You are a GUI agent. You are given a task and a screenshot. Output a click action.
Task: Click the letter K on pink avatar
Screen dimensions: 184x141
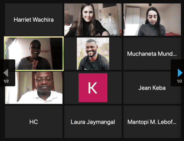tap(93, 88)
